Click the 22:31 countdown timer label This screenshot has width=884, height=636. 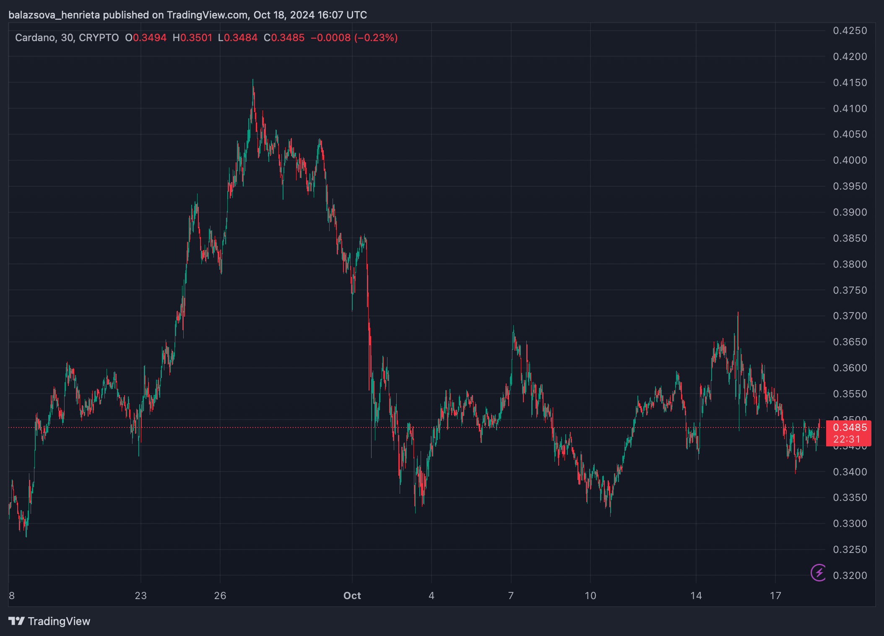[x=846, y=439]
